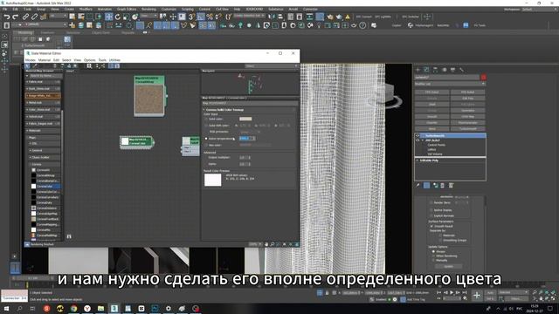The width and height of the screenshot is (559, 314).
Task: Click the Undo arrow in main toolbar
Action: (6, 17)
